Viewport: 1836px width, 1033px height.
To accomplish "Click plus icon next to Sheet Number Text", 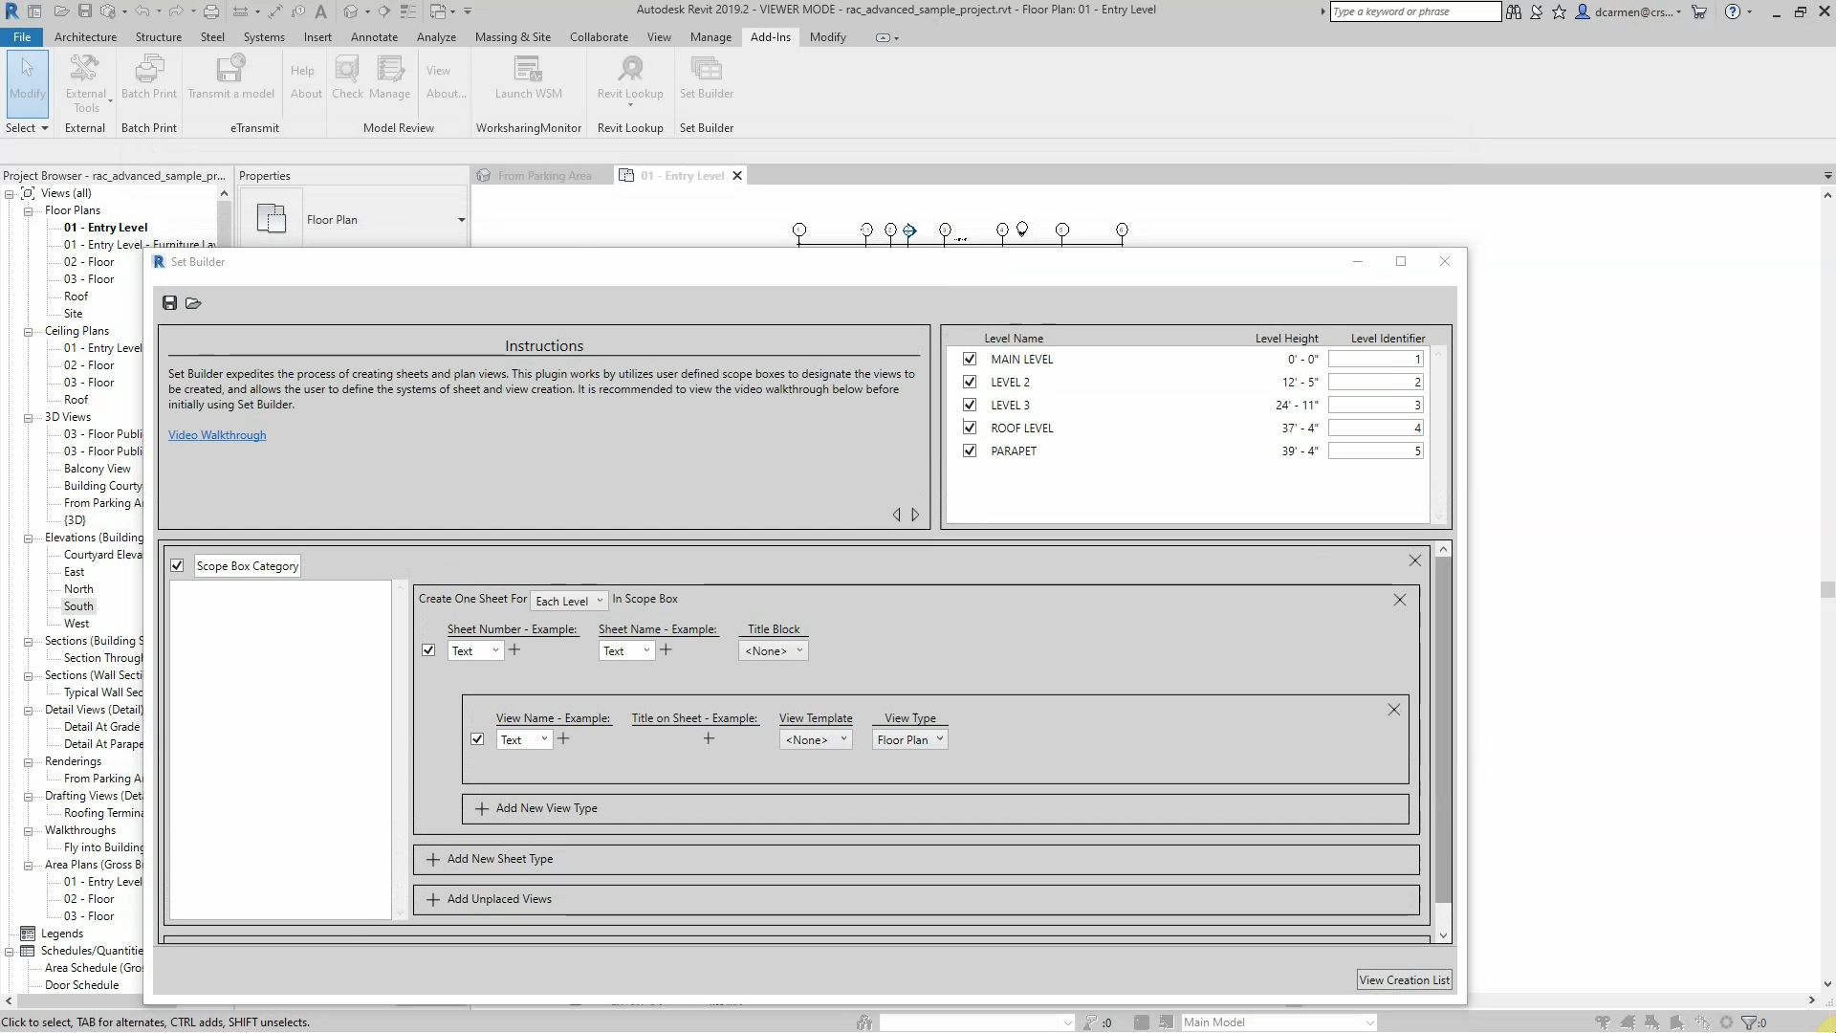I will (514, 650).
